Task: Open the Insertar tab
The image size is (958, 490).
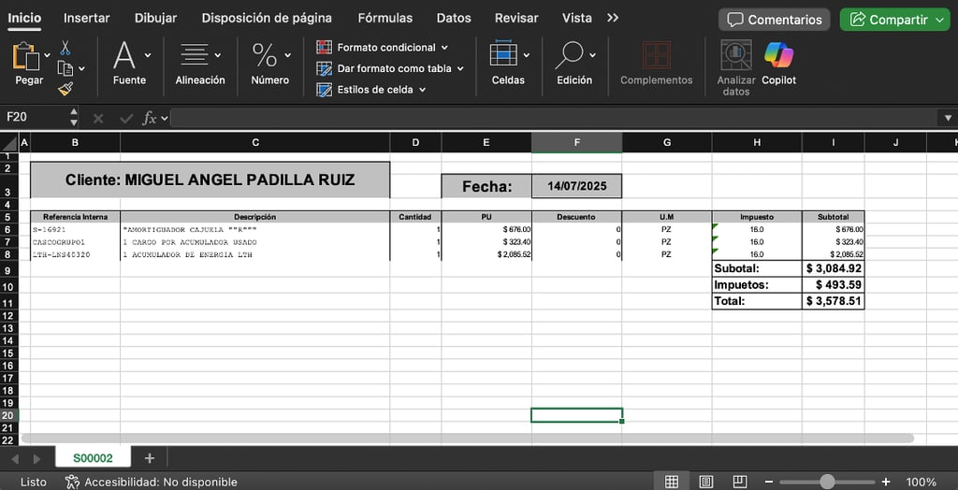Action: coord(87,18)
